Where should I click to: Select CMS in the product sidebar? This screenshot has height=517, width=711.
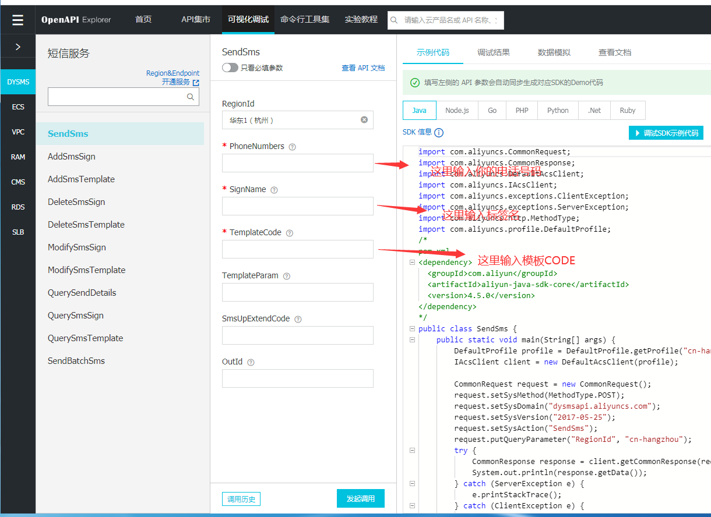tap(17, 182)
